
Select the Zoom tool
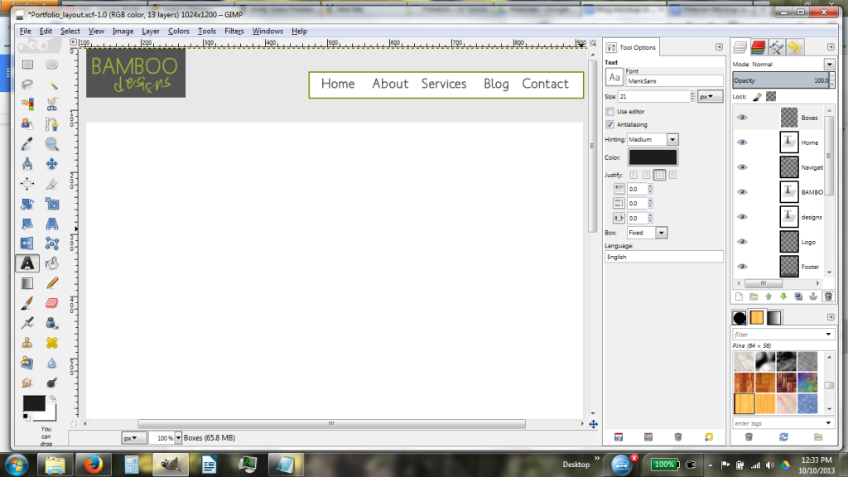pyautogui.click(x=52, y=142)
